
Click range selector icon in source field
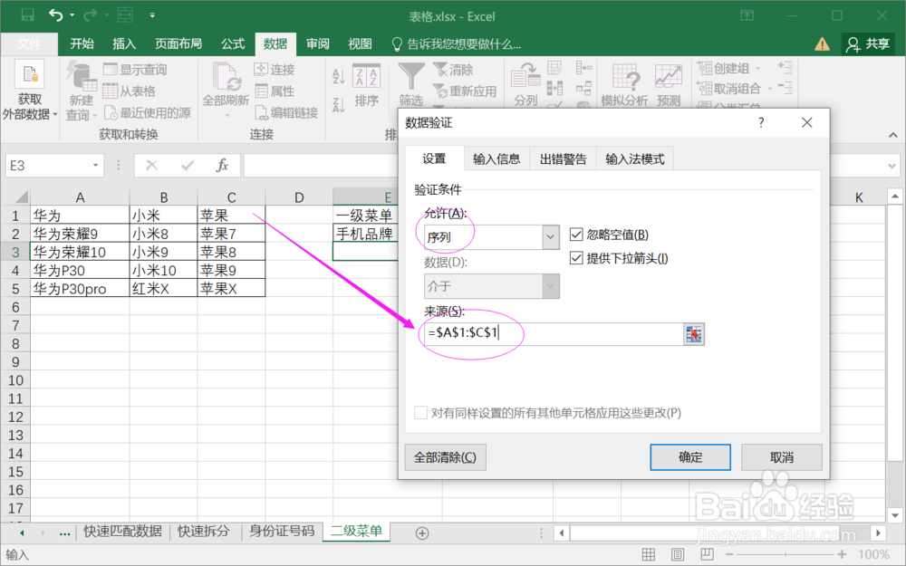pyautogui.click(x=693, y=334)
